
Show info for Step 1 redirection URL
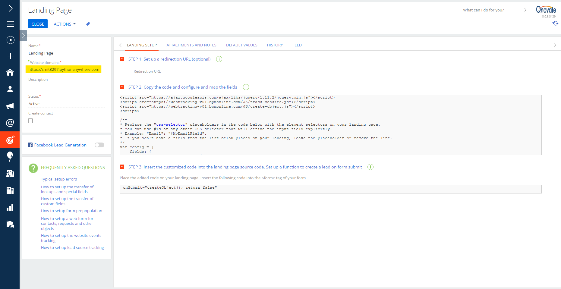[x=219, y=59]
